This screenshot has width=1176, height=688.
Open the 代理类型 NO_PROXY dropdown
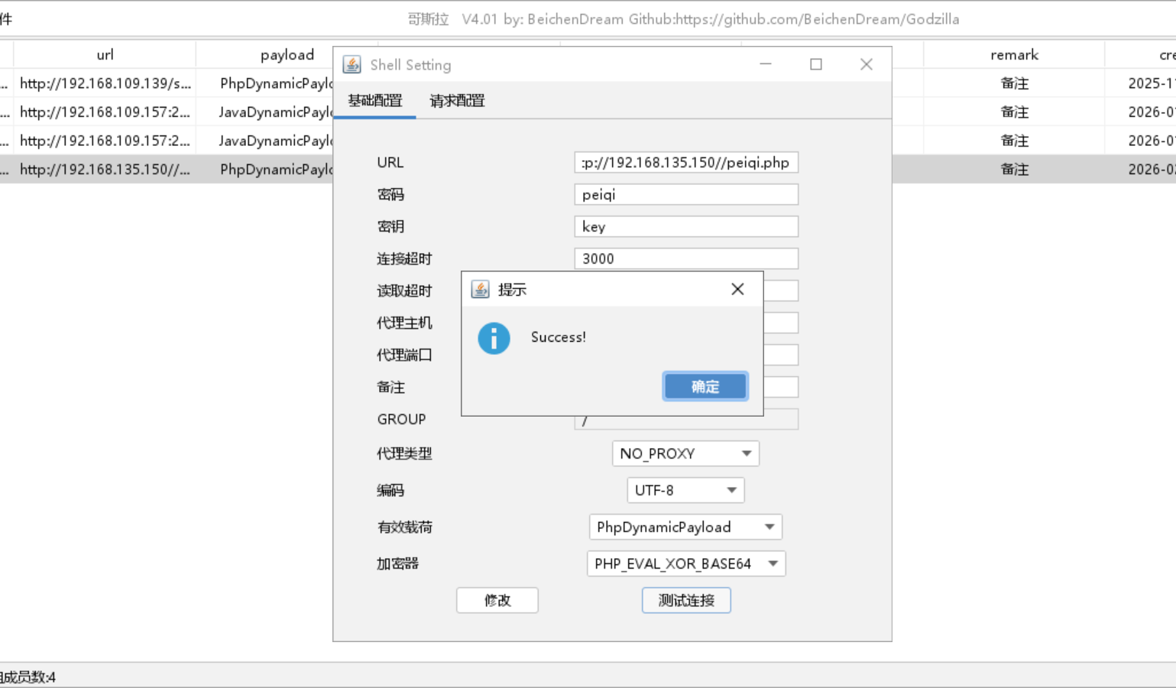685,453
